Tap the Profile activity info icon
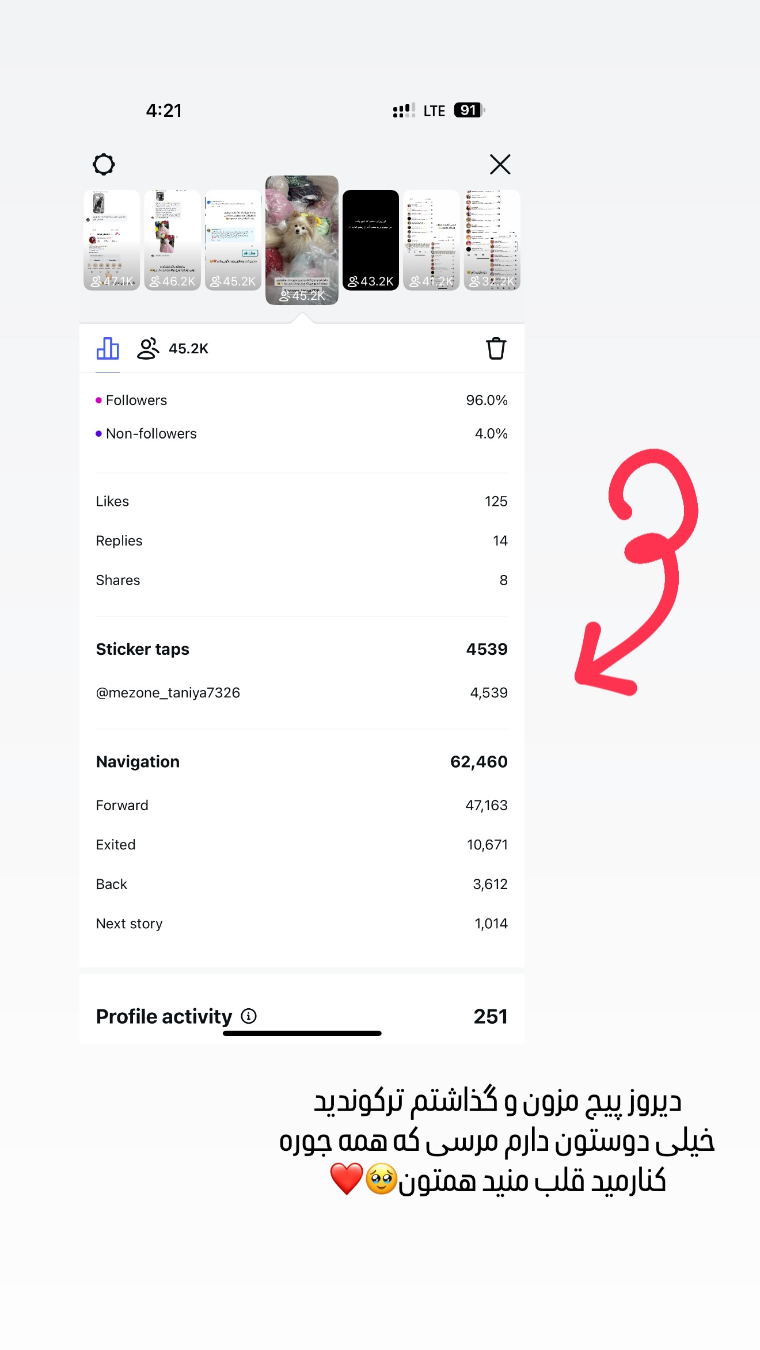Viewport: 760px width, 1350px height. pos(249,1016)
